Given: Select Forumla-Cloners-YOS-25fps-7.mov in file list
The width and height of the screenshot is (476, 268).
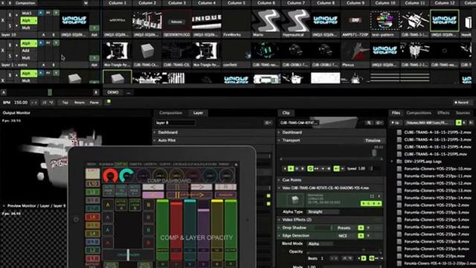Looking at the screenshot, I should click(x=437, y=234).
